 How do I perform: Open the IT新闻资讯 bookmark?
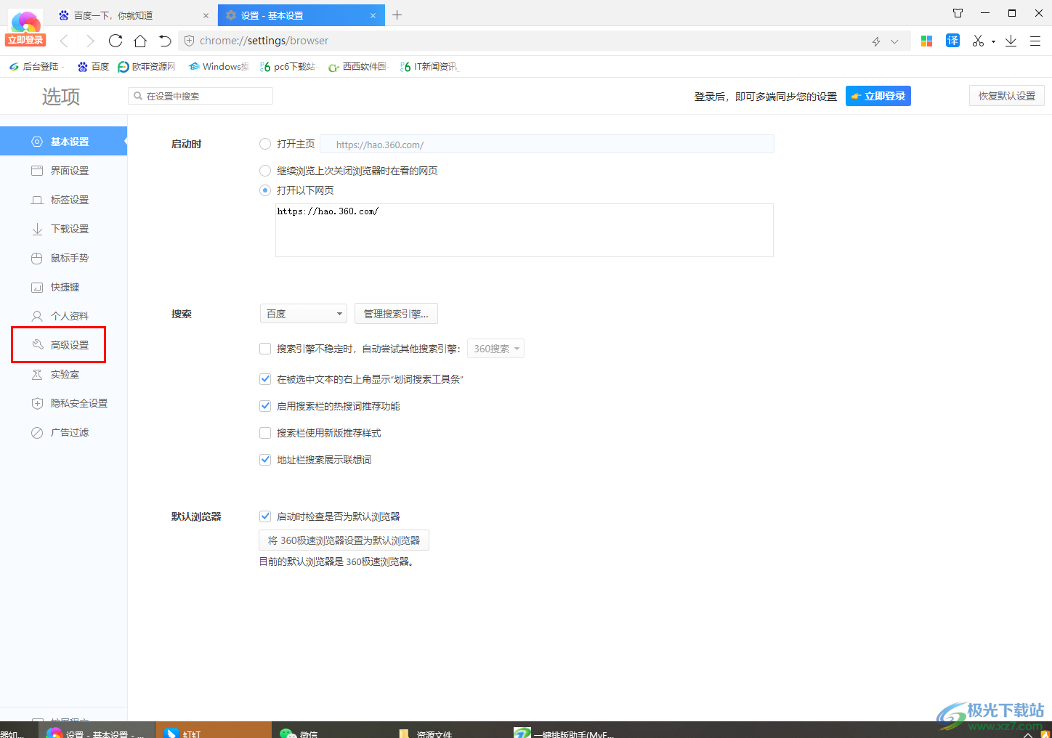pos(429,66)
